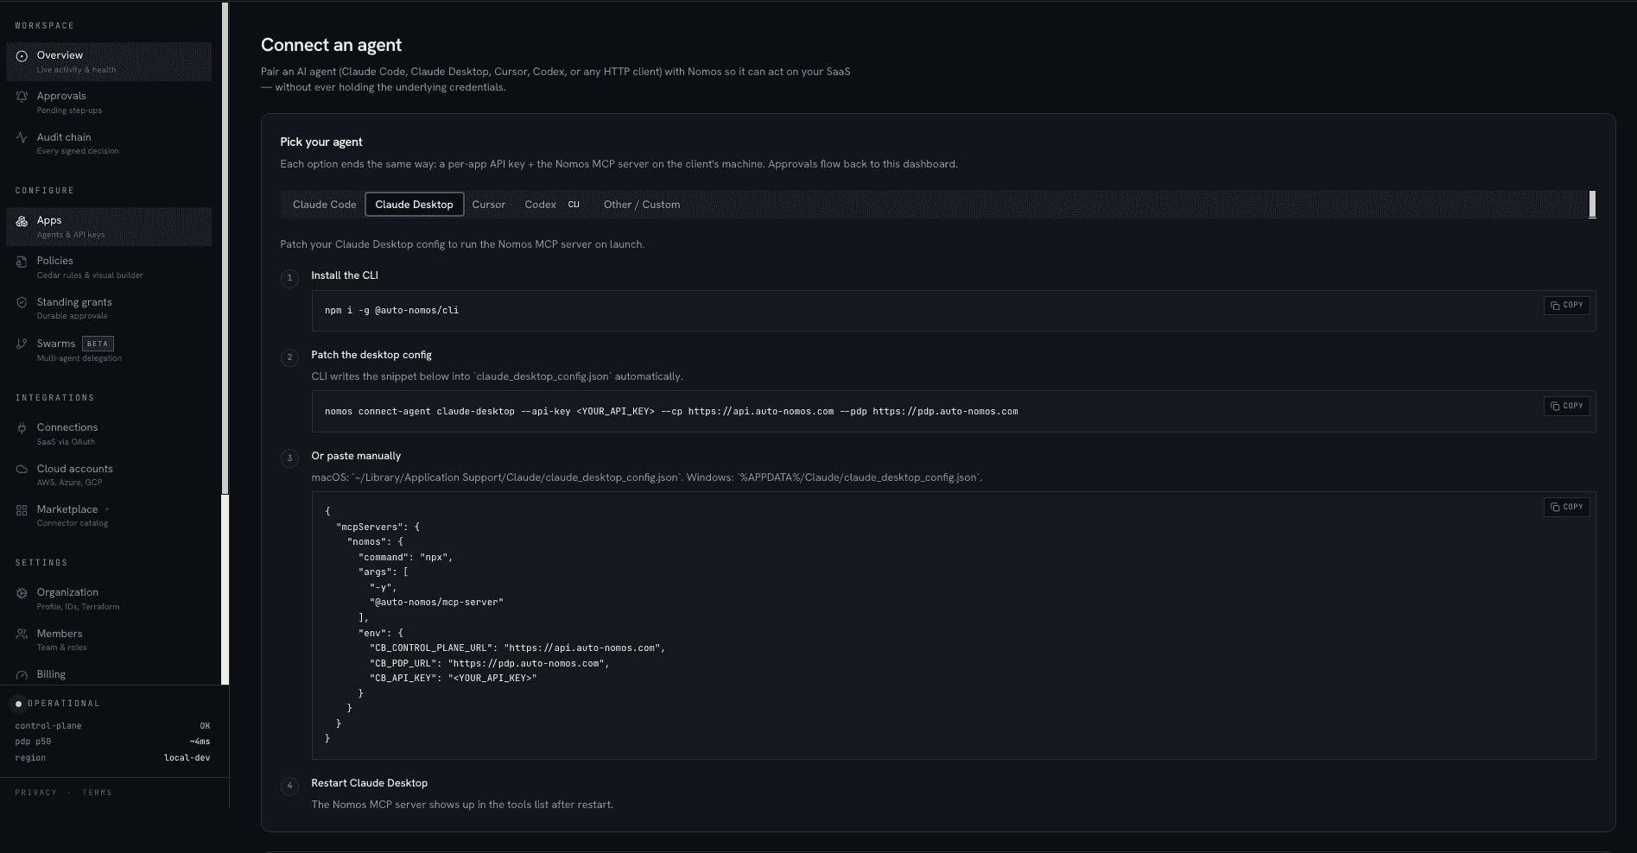Click the Operational status dot
Screen dimensions: 1637x853
[18, 704]
